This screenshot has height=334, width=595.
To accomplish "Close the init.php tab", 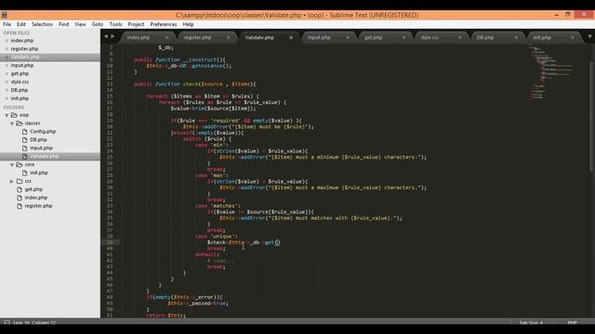I will coord(573,37).
